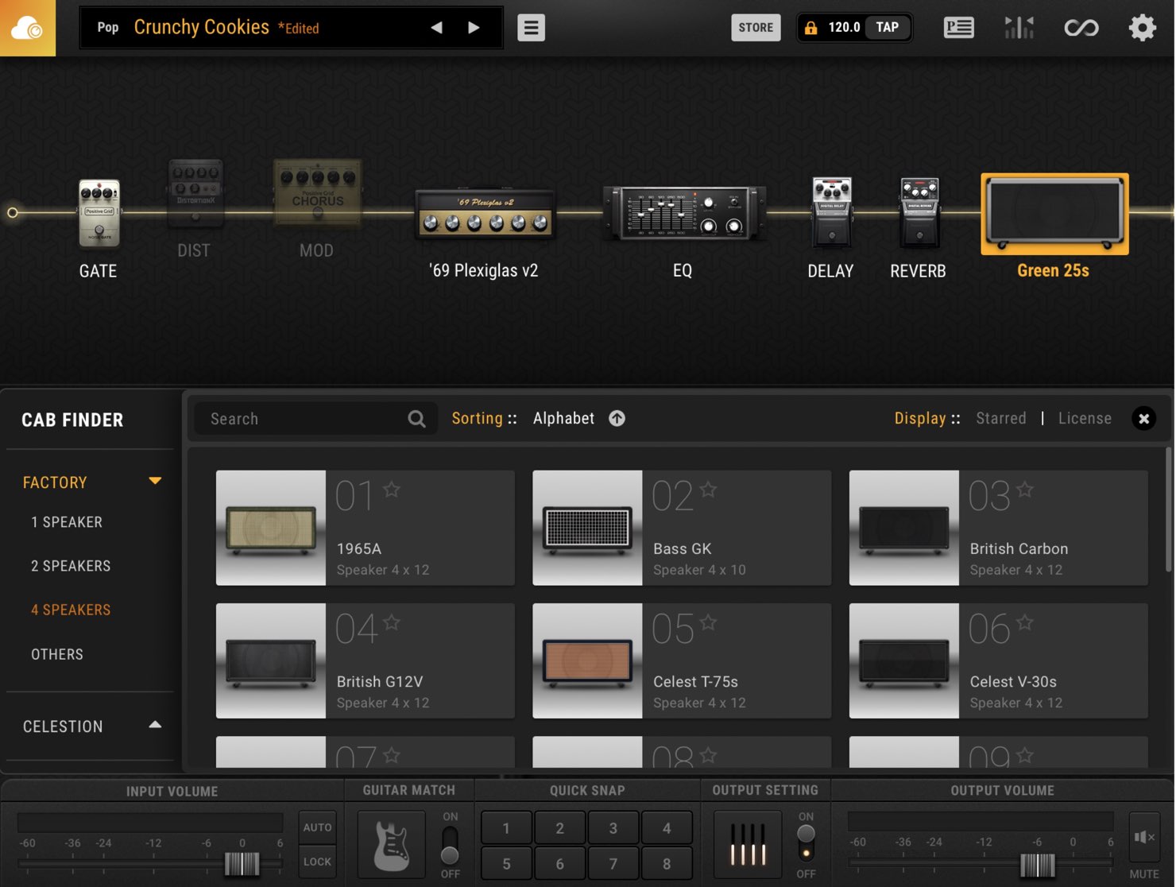
Task: Recall Quick Snap slot 2
Action: click(x=559, y=828)
